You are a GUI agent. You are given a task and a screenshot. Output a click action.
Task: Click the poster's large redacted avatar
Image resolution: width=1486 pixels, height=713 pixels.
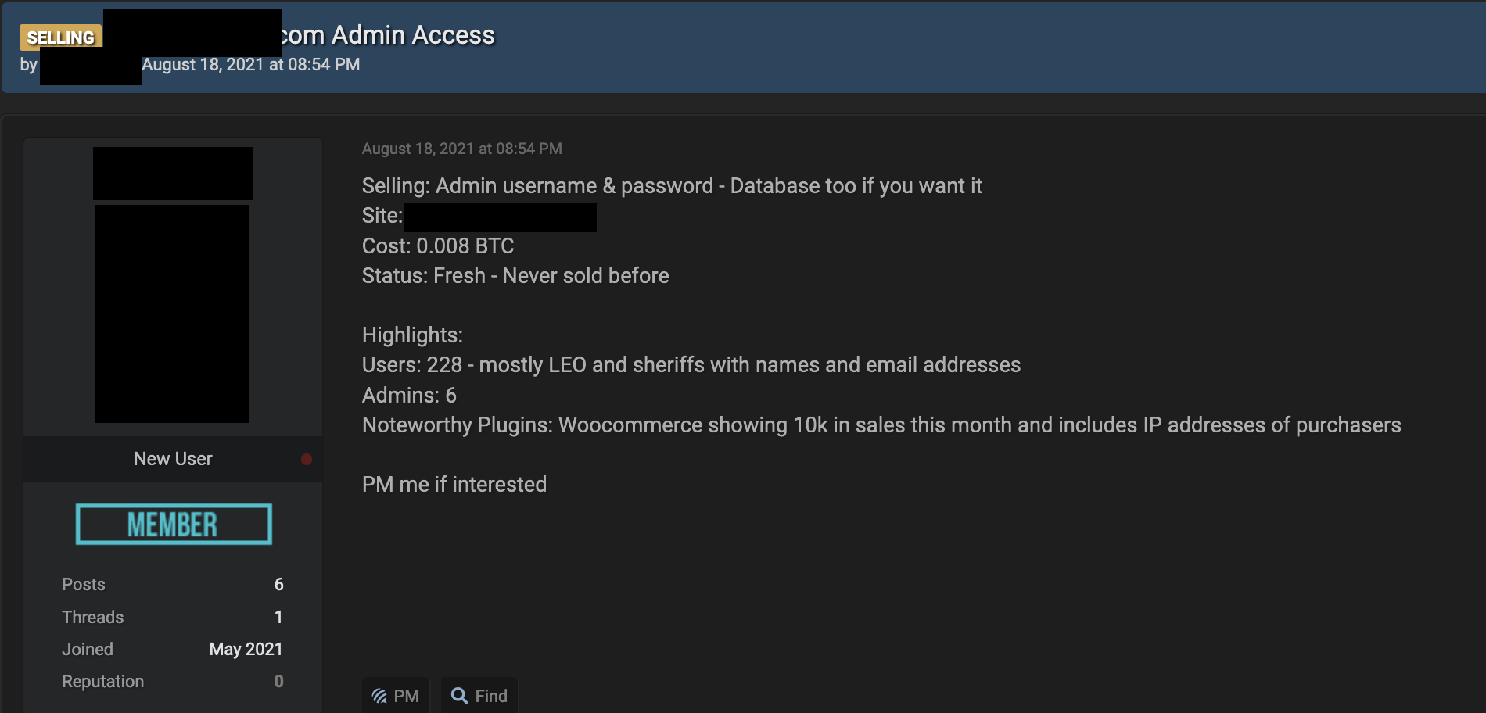(x=172, y=314)
